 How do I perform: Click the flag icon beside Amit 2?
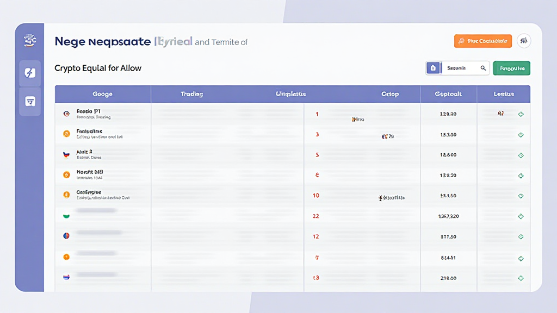click(x=66, y=154)
